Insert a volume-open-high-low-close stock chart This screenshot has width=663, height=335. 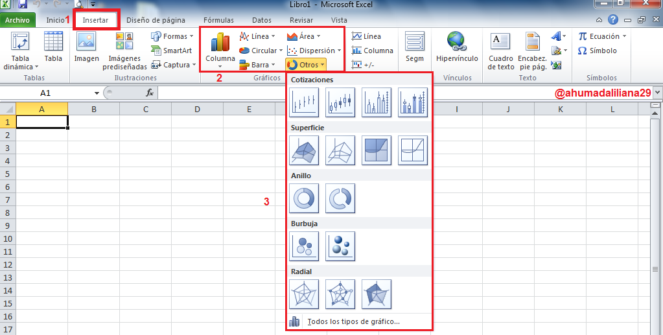click(413, 102)
